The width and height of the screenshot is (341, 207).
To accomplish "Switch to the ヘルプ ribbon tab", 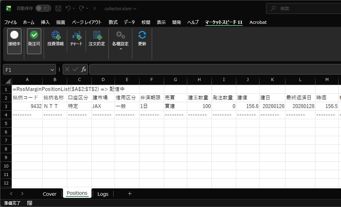I will click(x=193, y=22).
